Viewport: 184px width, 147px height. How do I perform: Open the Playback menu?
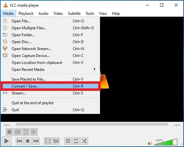26,14
